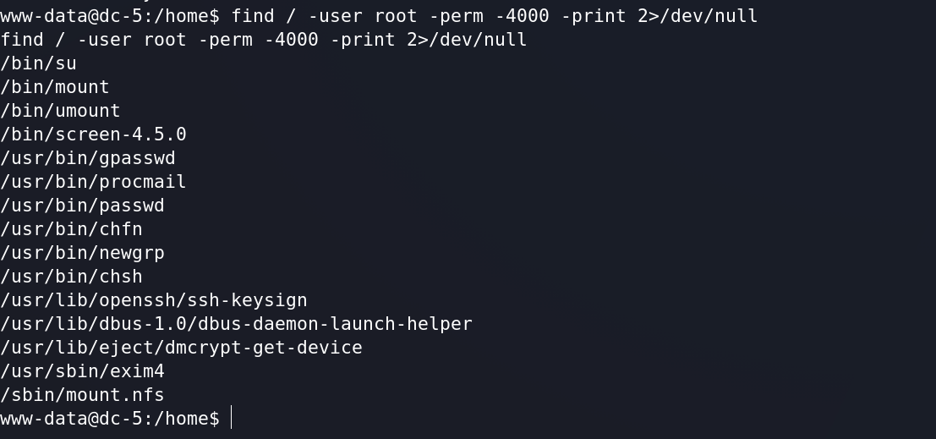Click the ssh-keysign path line
Viewport: 936px width, 439px height.
click(153, 300)
